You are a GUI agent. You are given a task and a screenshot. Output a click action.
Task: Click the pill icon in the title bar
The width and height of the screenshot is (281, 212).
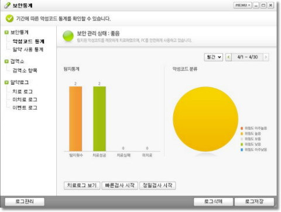[x=7, y=5]
